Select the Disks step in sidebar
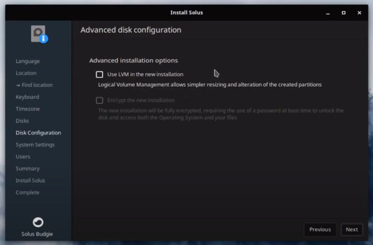373x245 pixels. coord(22,121)
